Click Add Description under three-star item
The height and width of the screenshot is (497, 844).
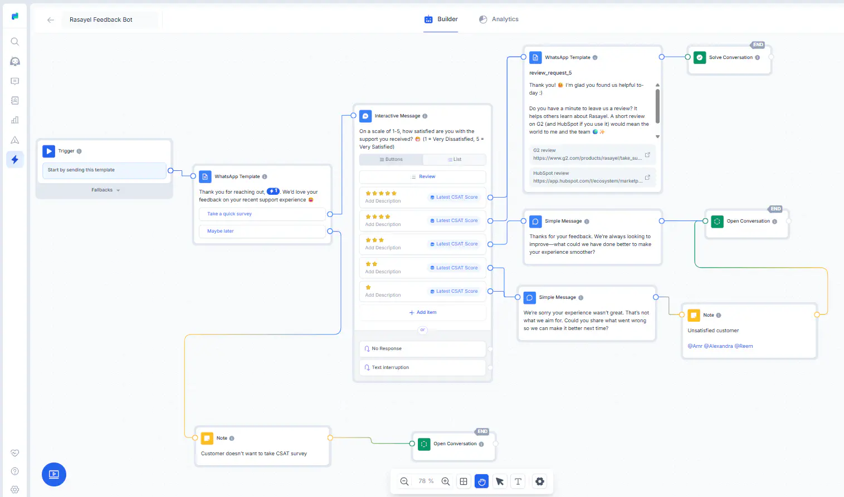pos(383,248)
